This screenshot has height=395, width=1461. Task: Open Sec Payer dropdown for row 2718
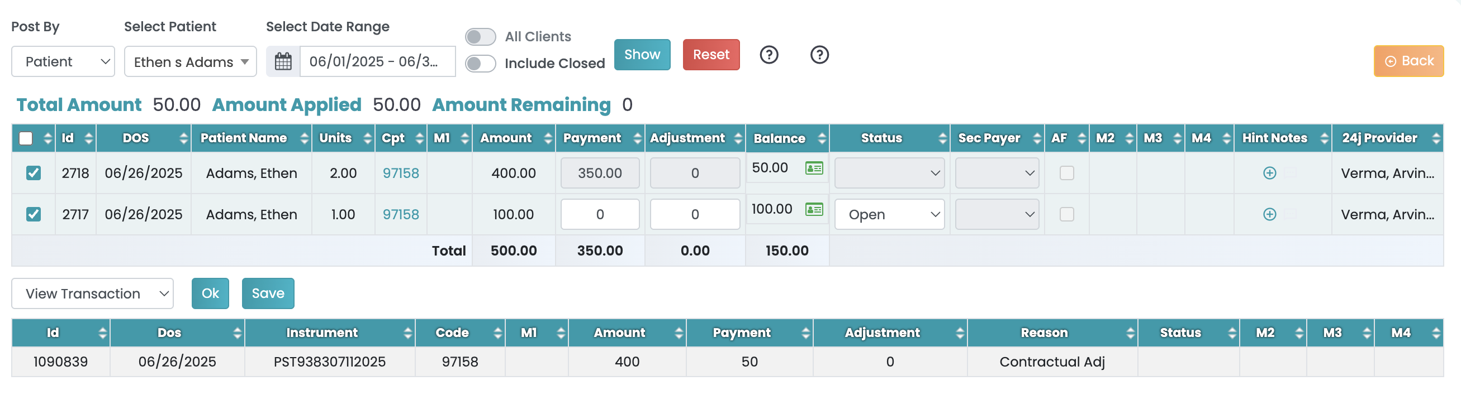pyautogui.click(x=997, y=173)
